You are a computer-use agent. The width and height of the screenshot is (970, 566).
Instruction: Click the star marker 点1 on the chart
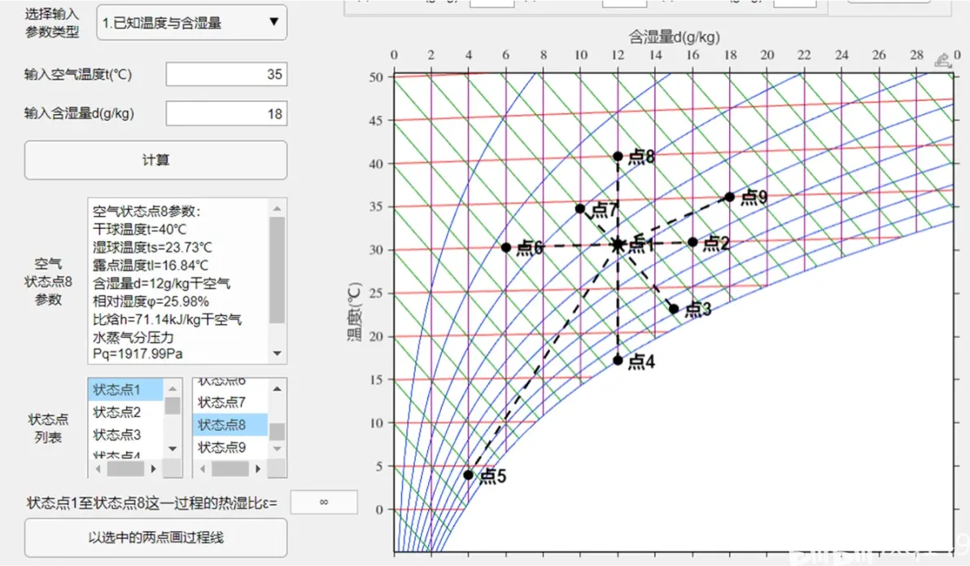(618, 245)
